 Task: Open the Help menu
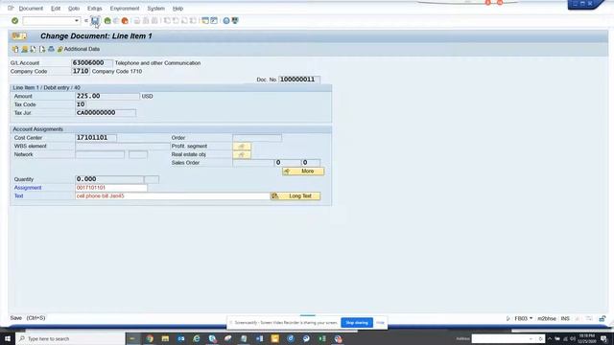177,9
